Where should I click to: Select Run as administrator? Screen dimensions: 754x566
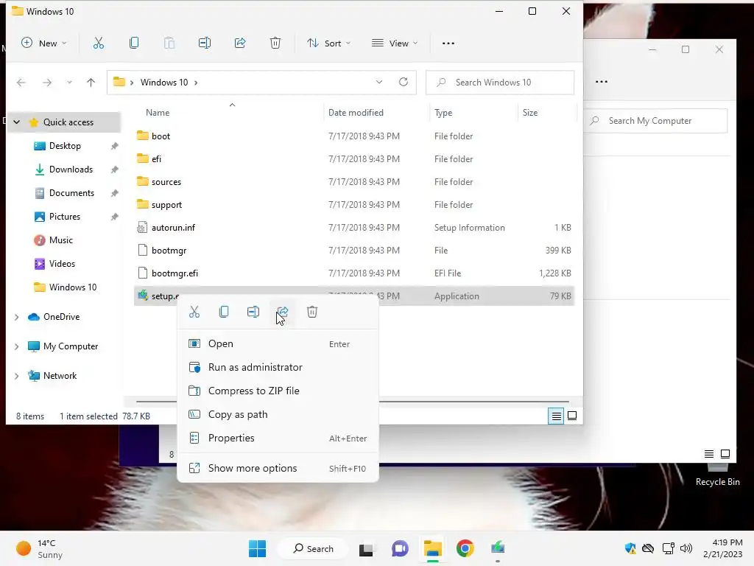click(x=278, y=367)
